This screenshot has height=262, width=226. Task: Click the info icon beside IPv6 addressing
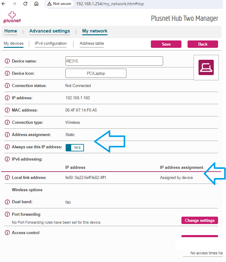[x=7, y=159]
